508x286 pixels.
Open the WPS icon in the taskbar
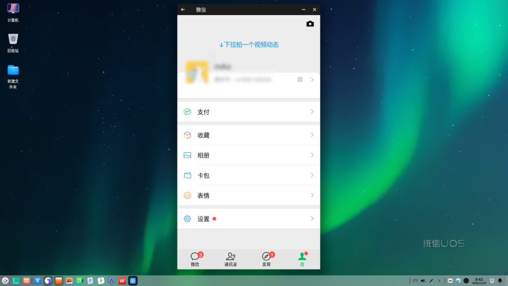pyautogui.click(x=122, y=281)
